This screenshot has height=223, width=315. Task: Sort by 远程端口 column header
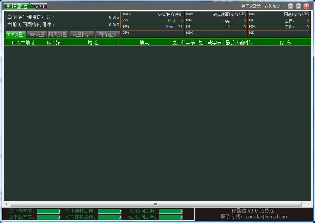(56, 43)
